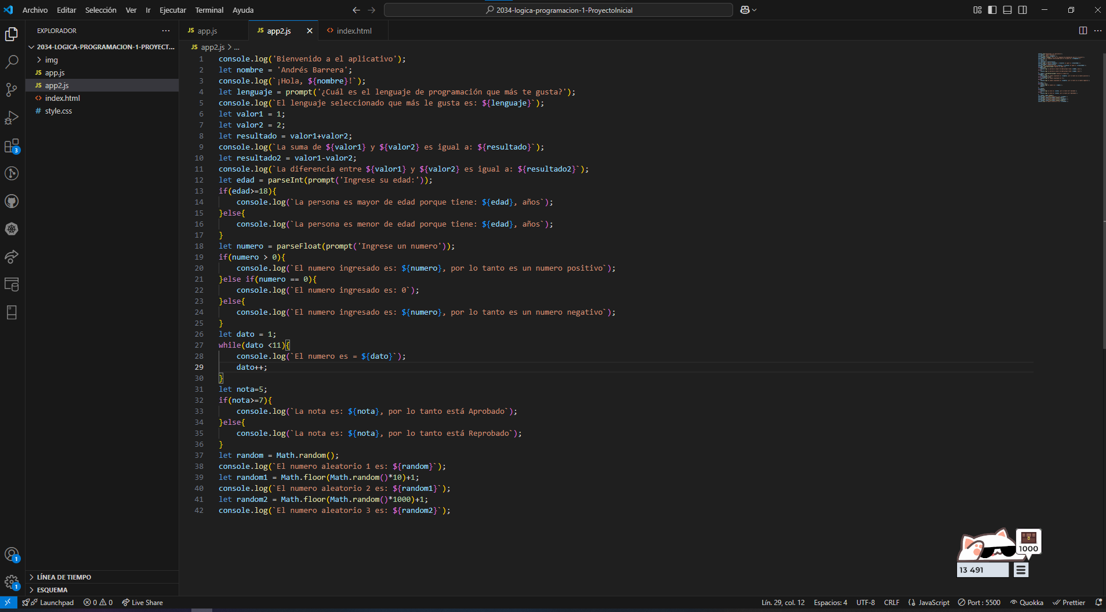Expand the img folder

coord(103,60)
